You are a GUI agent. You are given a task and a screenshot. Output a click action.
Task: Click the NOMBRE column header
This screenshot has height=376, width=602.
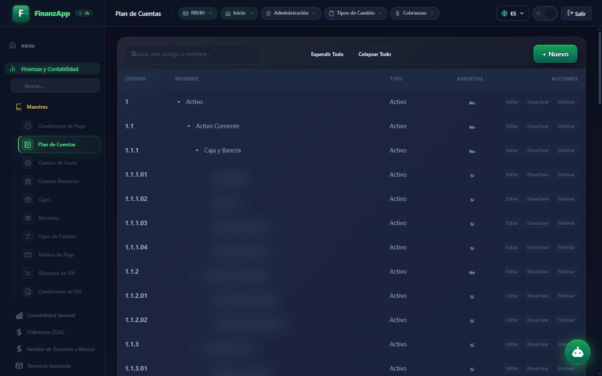click(x=187, y=79)
